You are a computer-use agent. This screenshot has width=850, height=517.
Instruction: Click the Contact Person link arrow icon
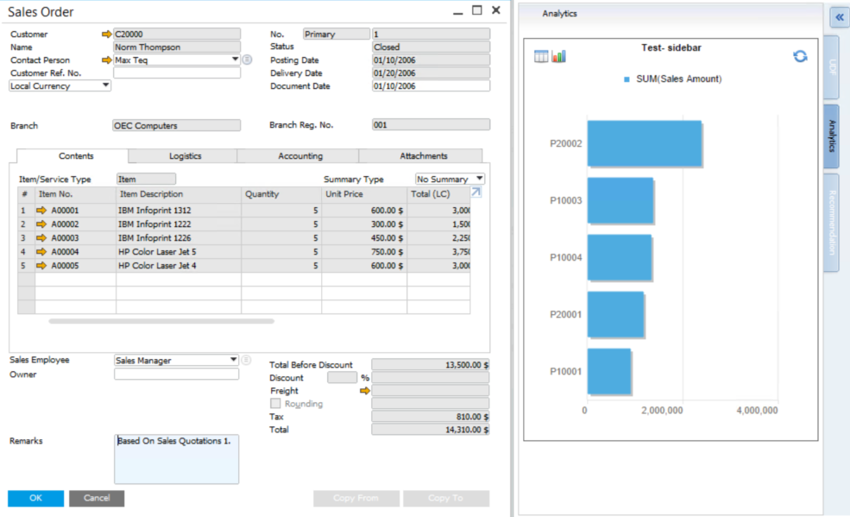point(107,60)
